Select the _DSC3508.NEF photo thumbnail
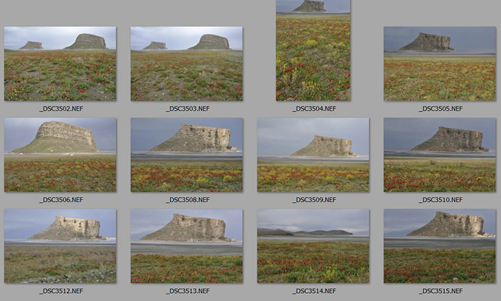This screenshot has width=501, height=301. (x=186, y=155)
